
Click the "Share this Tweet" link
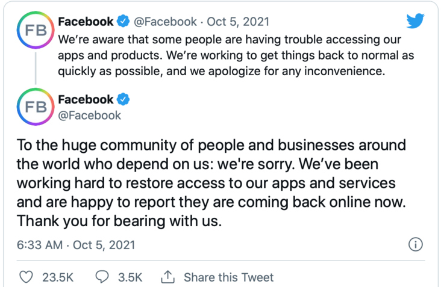point(228,277)
